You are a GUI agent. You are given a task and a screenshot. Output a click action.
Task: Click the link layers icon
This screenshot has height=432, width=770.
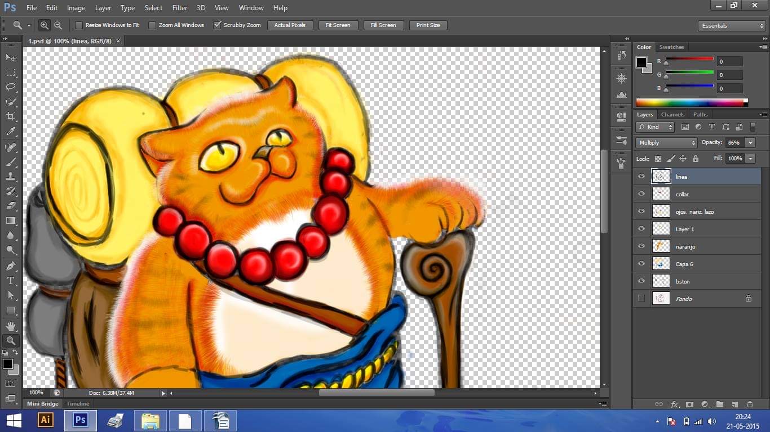click(x=658, y=404)
